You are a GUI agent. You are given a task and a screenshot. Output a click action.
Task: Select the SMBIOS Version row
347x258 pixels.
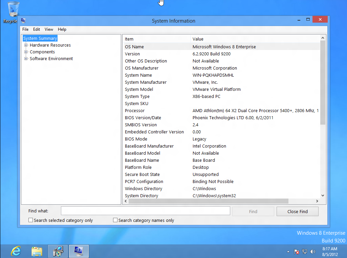coord(221,125)
